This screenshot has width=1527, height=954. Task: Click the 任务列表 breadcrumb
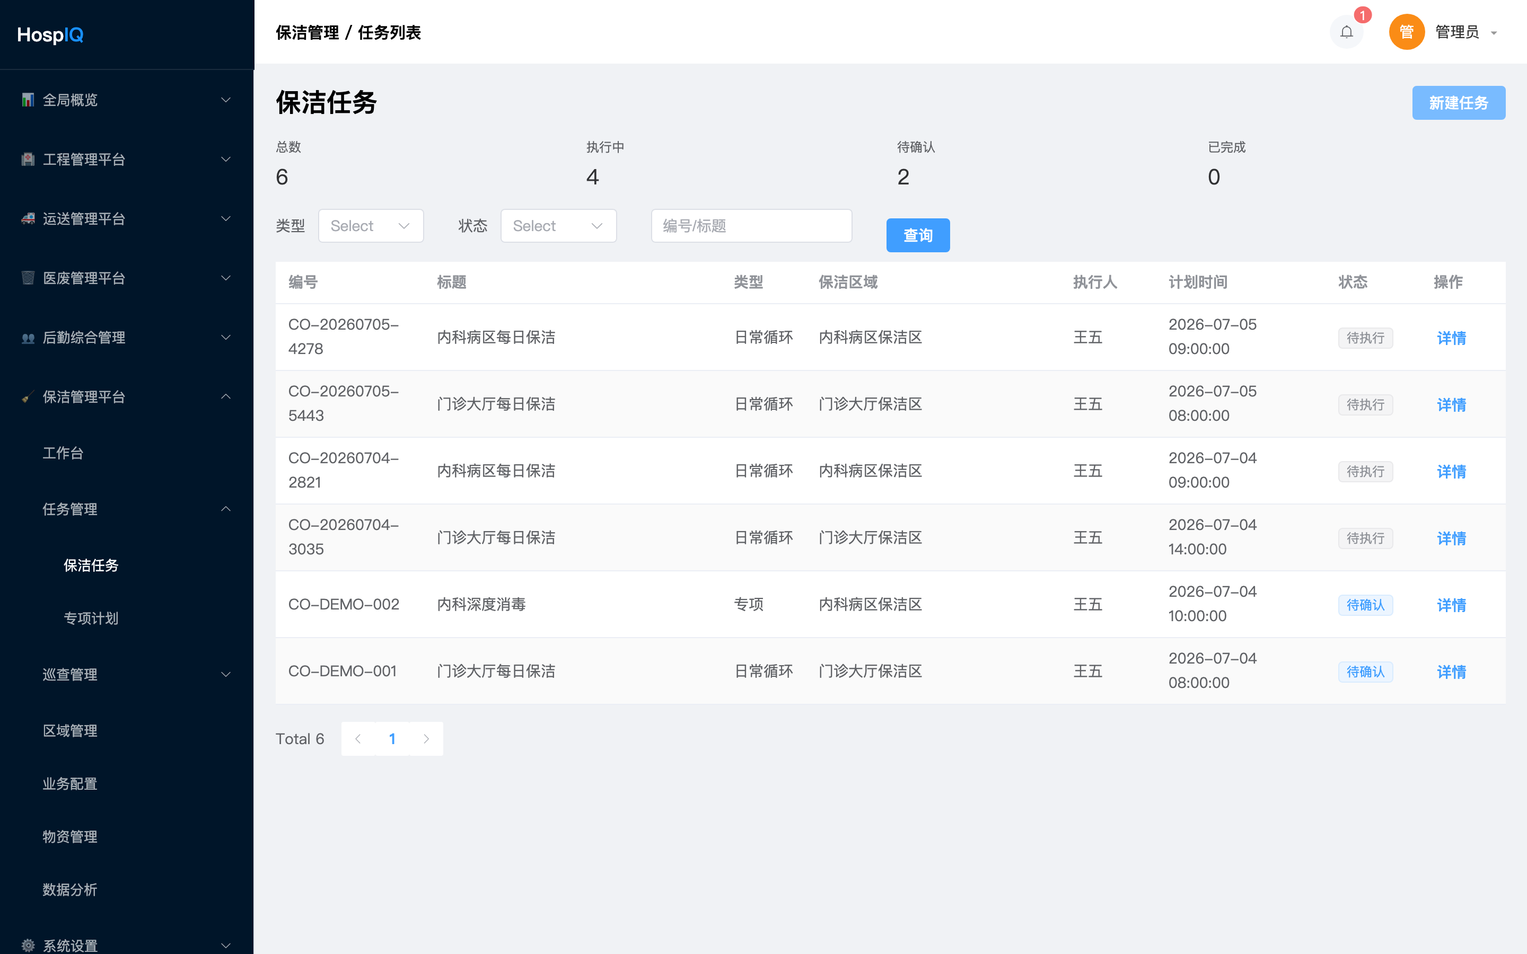(x=389, y=32)
